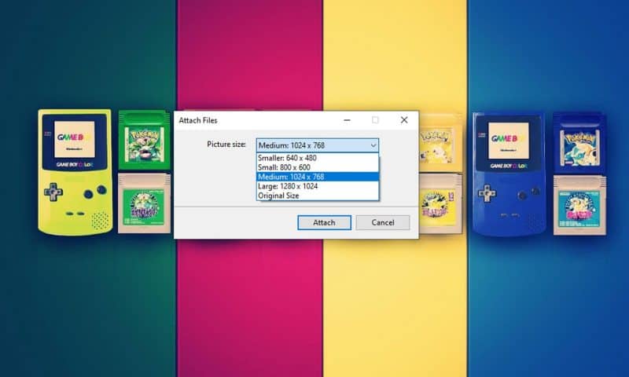629x377 pixels.
Task: Select Original Size option
Action: pos(318,196)
